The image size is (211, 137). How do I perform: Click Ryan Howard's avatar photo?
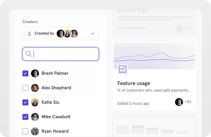pyautogui.click(x=35, y=131)
